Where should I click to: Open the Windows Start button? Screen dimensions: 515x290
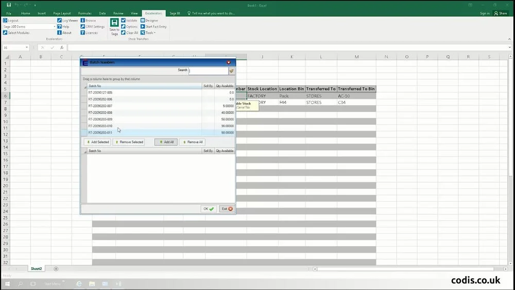click(7, 284)
